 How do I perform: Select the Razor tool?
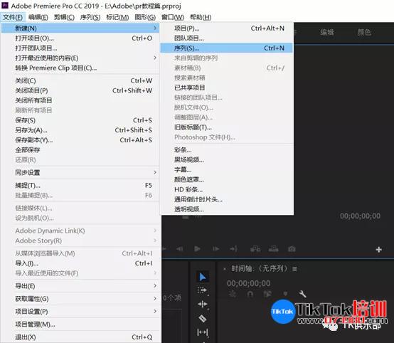pyautogui.click(x=202, y=318)
